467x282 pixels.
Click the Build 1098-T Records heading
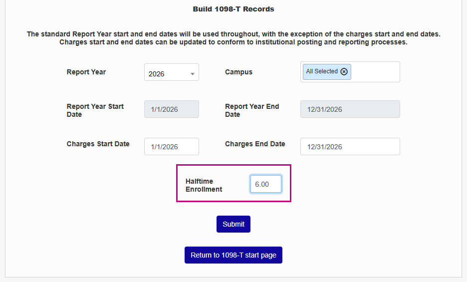233,9
